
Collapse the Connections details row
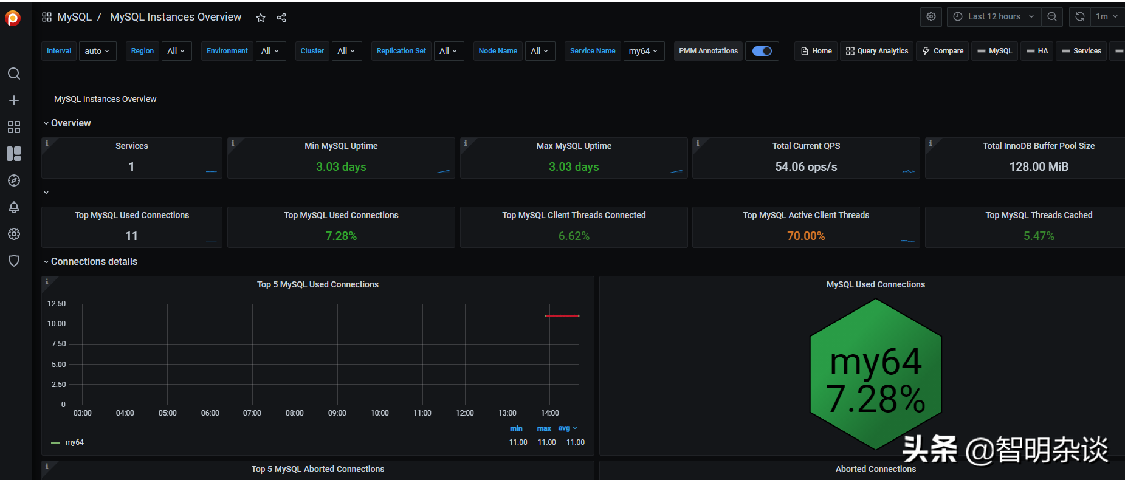pyautogui.click(x=46, y=262)
